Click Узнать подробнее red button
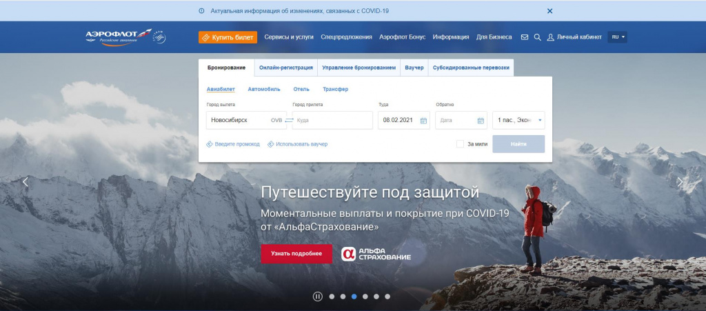The image size is (706, 311). [x=296, y=253]
